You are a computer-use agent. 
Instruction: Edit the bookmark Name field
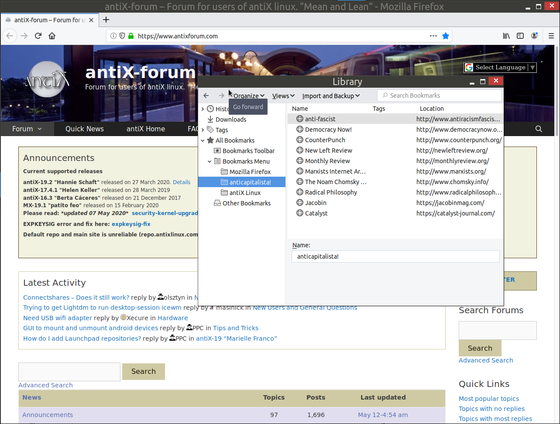395,256
